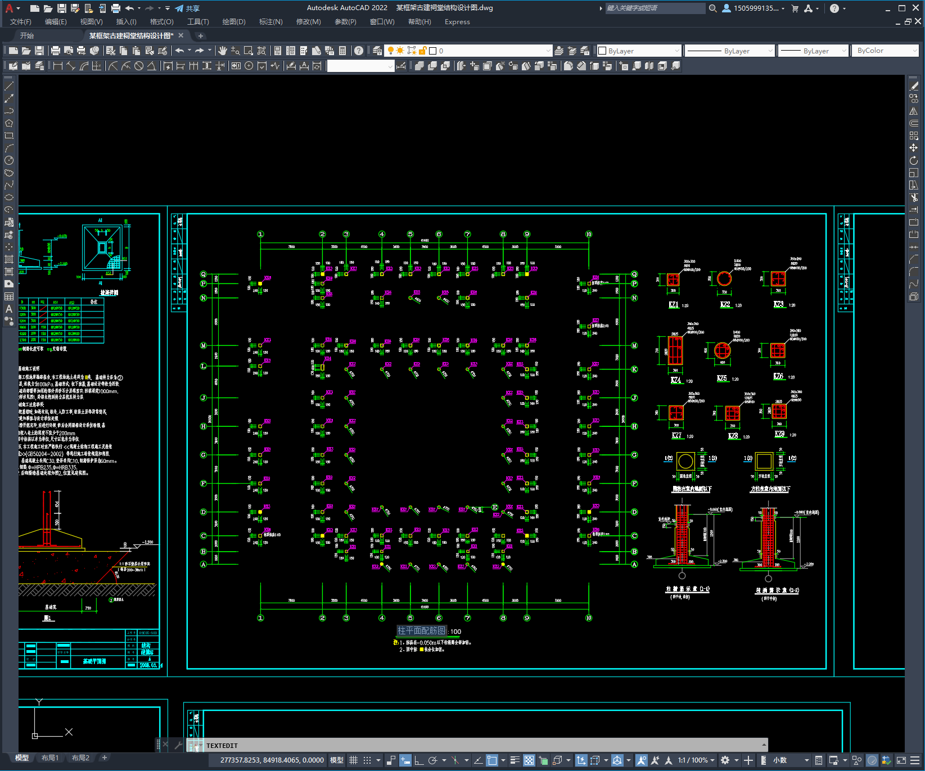Screen dimensions: 925x771
Task: Click the Pan hand tool
Action: [222, 51]
